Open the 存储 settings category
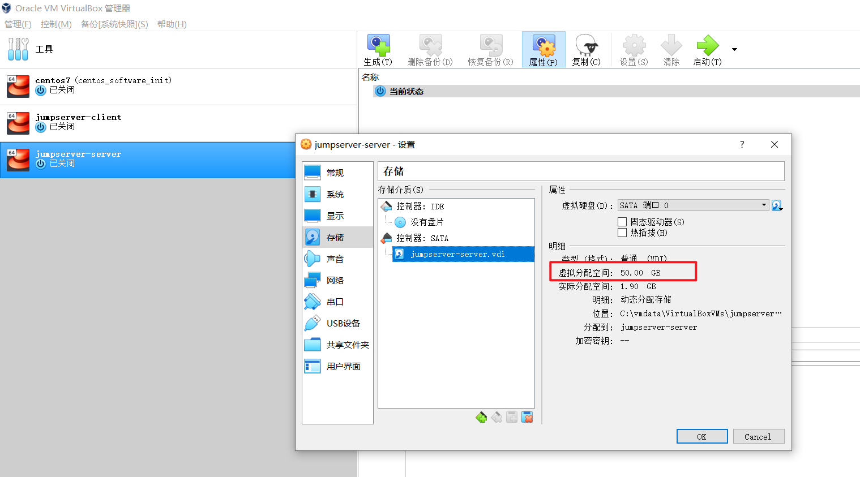 click(337, 237)
